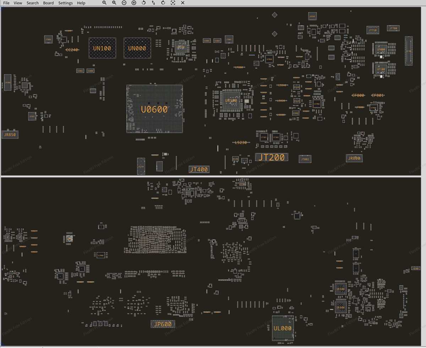Select the JT200 connector

click(x=272, y=157)
